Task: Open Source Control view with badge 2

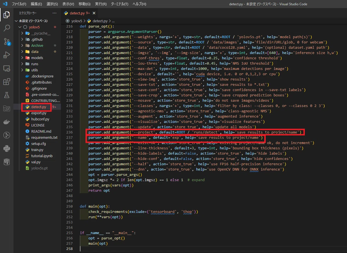Action: pyautogui.click(x=7, y=42)
